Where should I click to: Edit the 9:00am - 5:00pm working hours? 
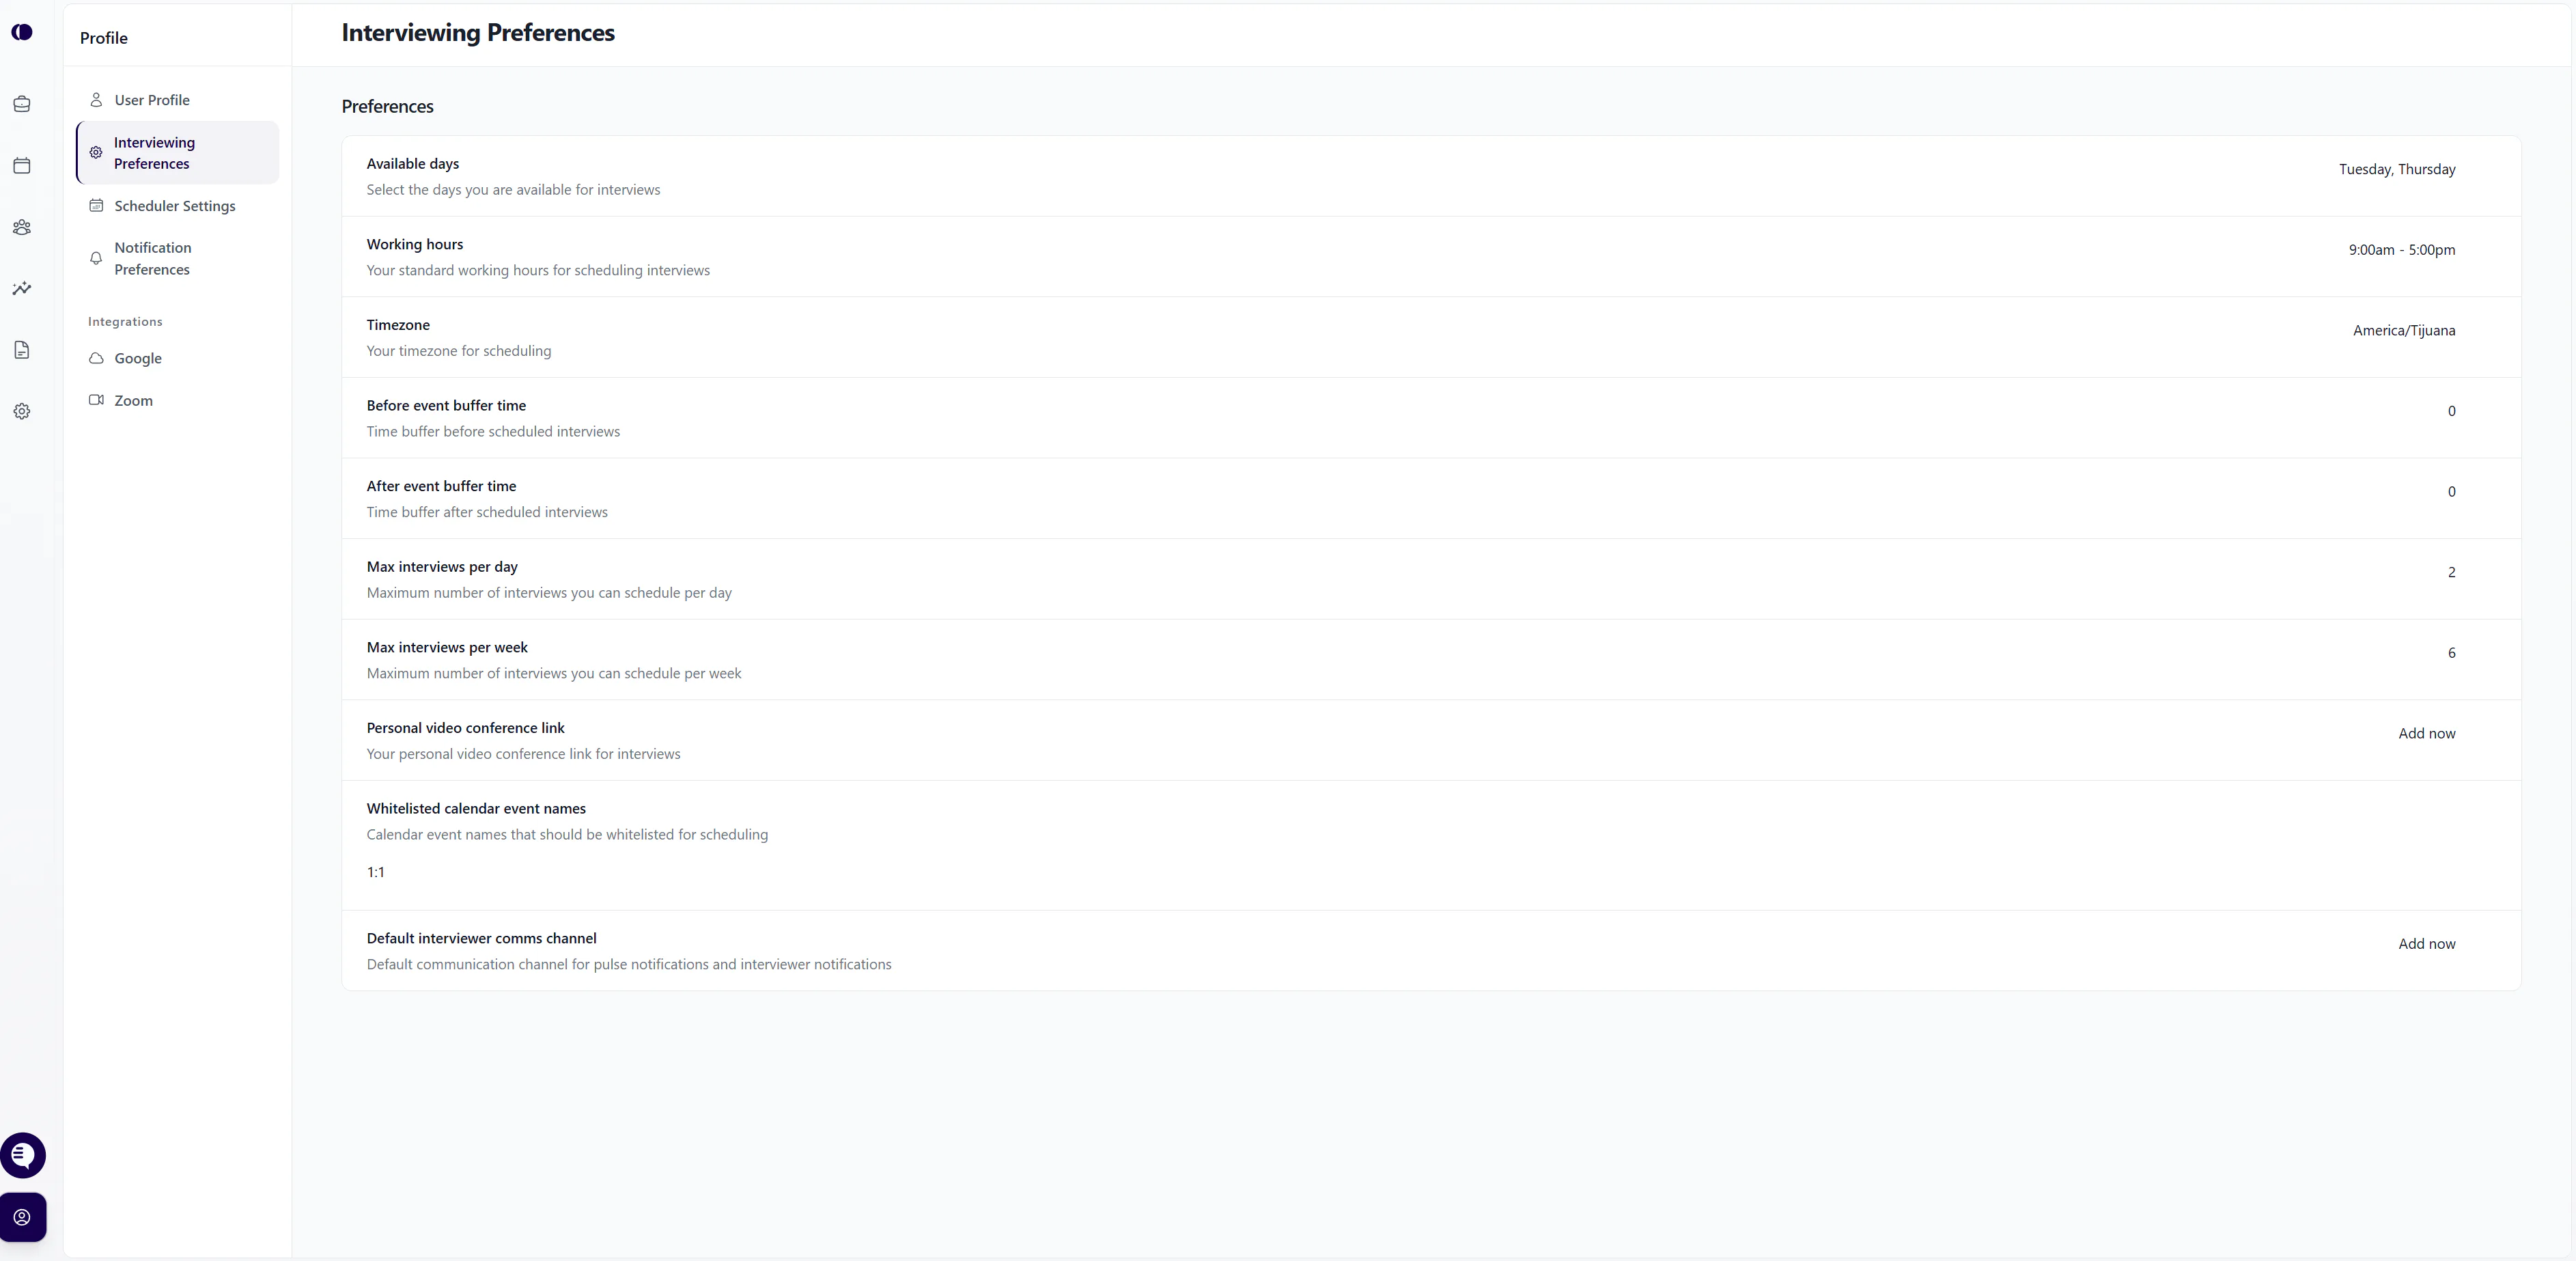[x=2402, y=250]
